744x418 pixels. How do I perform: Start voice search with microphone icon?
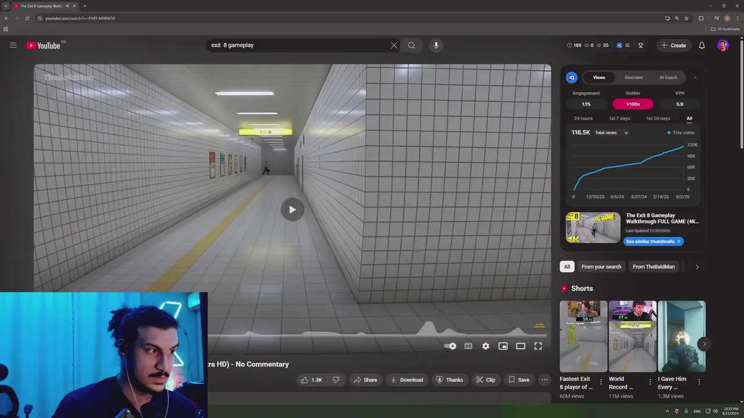[436, 45]
